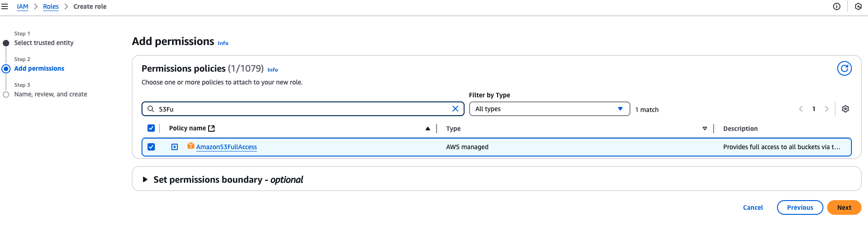
Task: Click the 'AWS managed' type cell
Action: (x=467, y=147)
